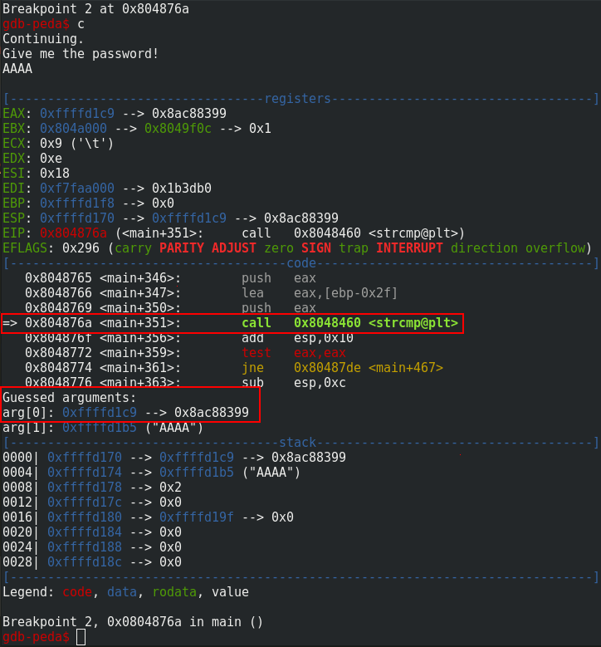
Task: Click the EFLAGS SIGN flag
Action: click(316, 248)
